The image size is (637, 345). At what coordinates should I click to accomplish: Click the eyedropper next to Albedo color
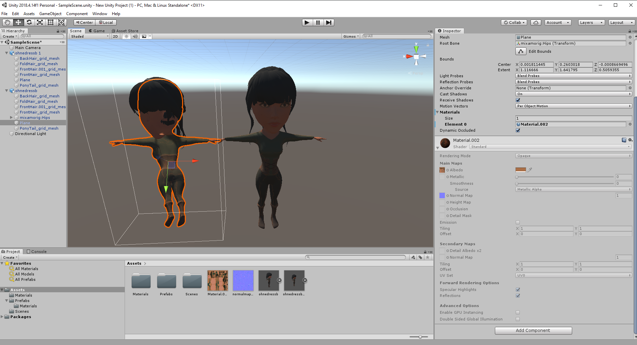[x=530, y=170]
